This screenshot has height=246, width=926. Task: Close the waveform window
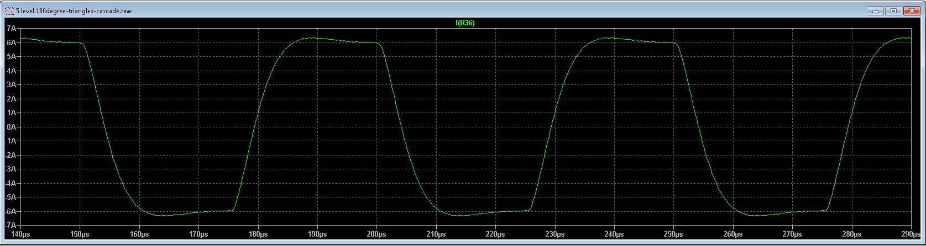[x=911, y=11]
